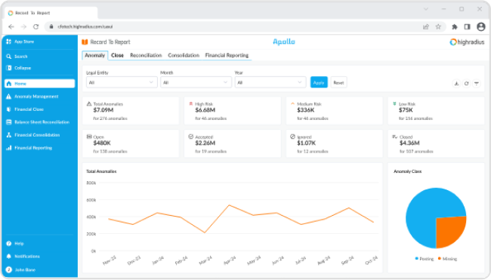Expand the Month dropdown
The width and height of the screenshot is (491, 280).
click(196, 82)
